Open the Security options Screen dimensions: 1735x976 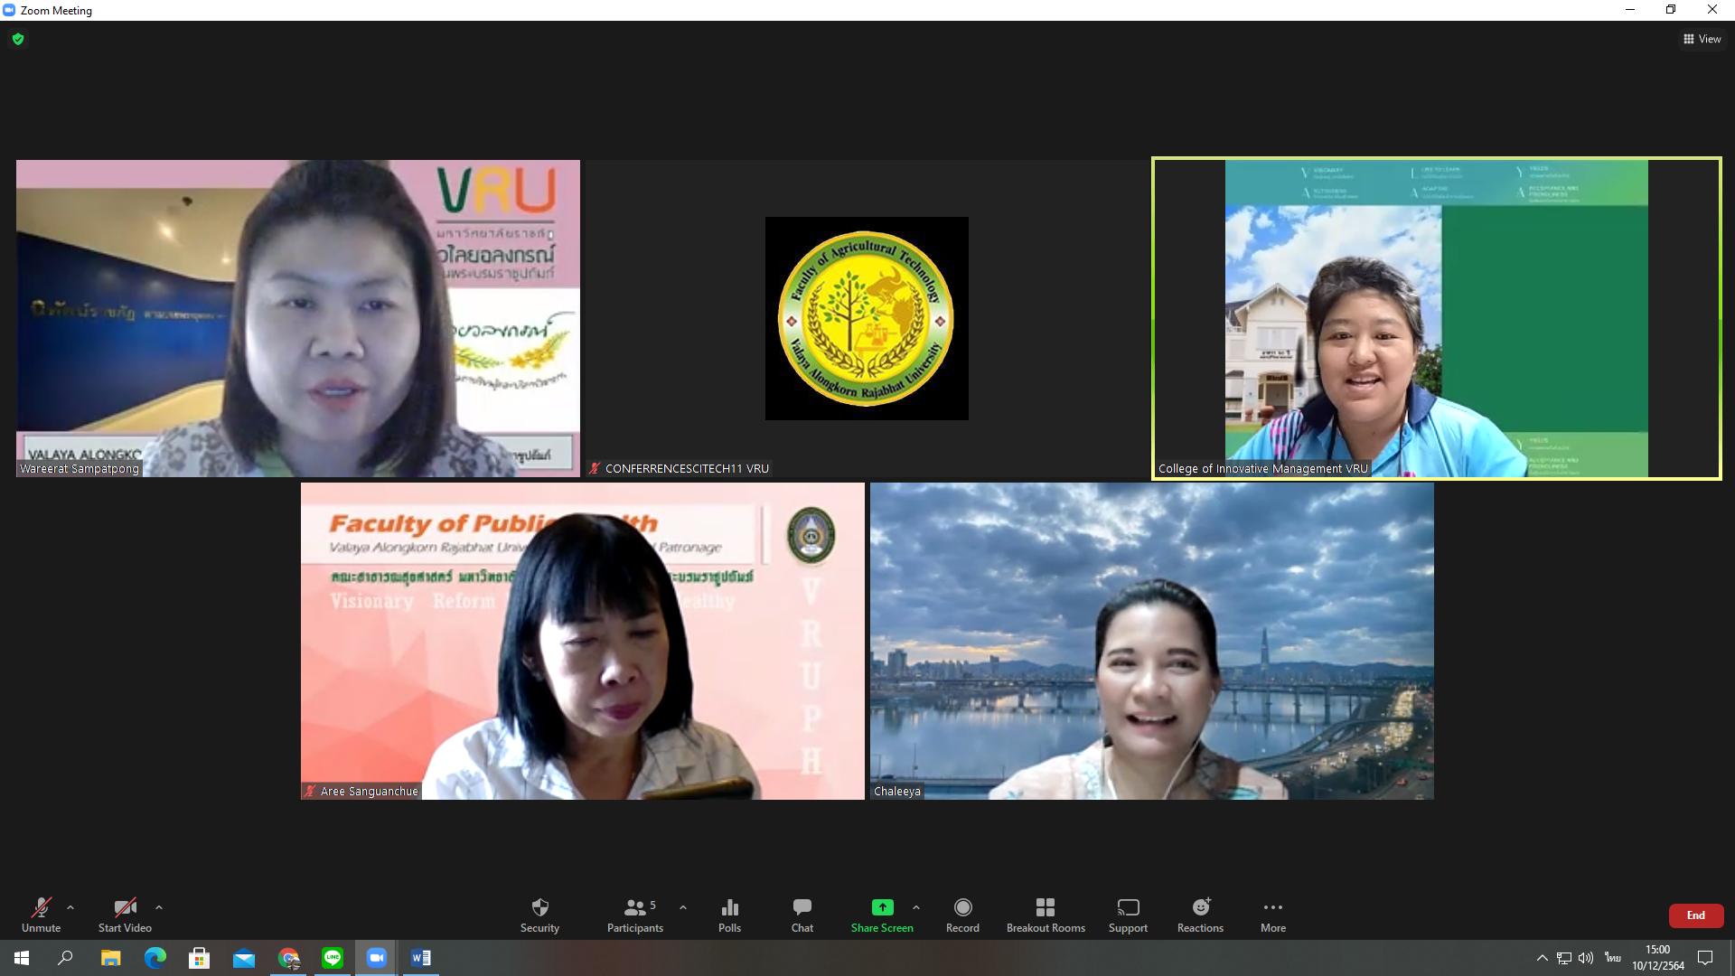click(x=539, y=915)
